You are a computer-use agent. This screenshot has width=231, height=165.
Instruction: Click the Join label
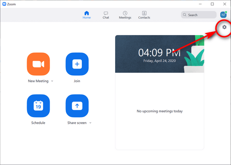[77, 81]
